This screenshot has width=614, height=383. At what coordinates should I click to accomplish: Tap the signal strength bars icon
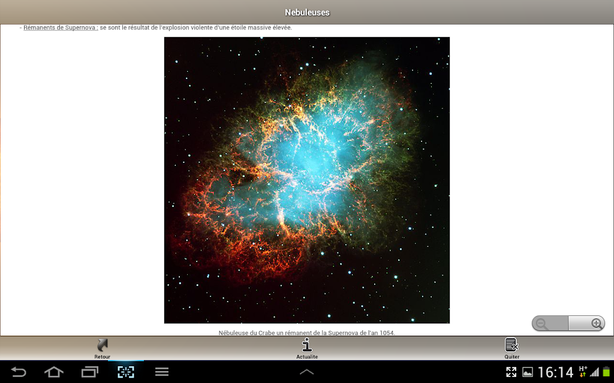(594, 372)
